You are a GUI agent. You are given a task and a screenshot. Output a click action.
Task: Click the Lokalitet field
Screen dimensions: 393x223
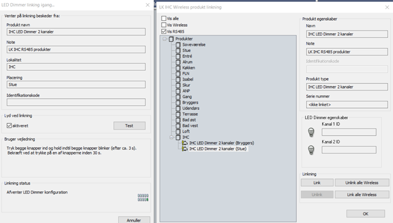click(76, 67)
